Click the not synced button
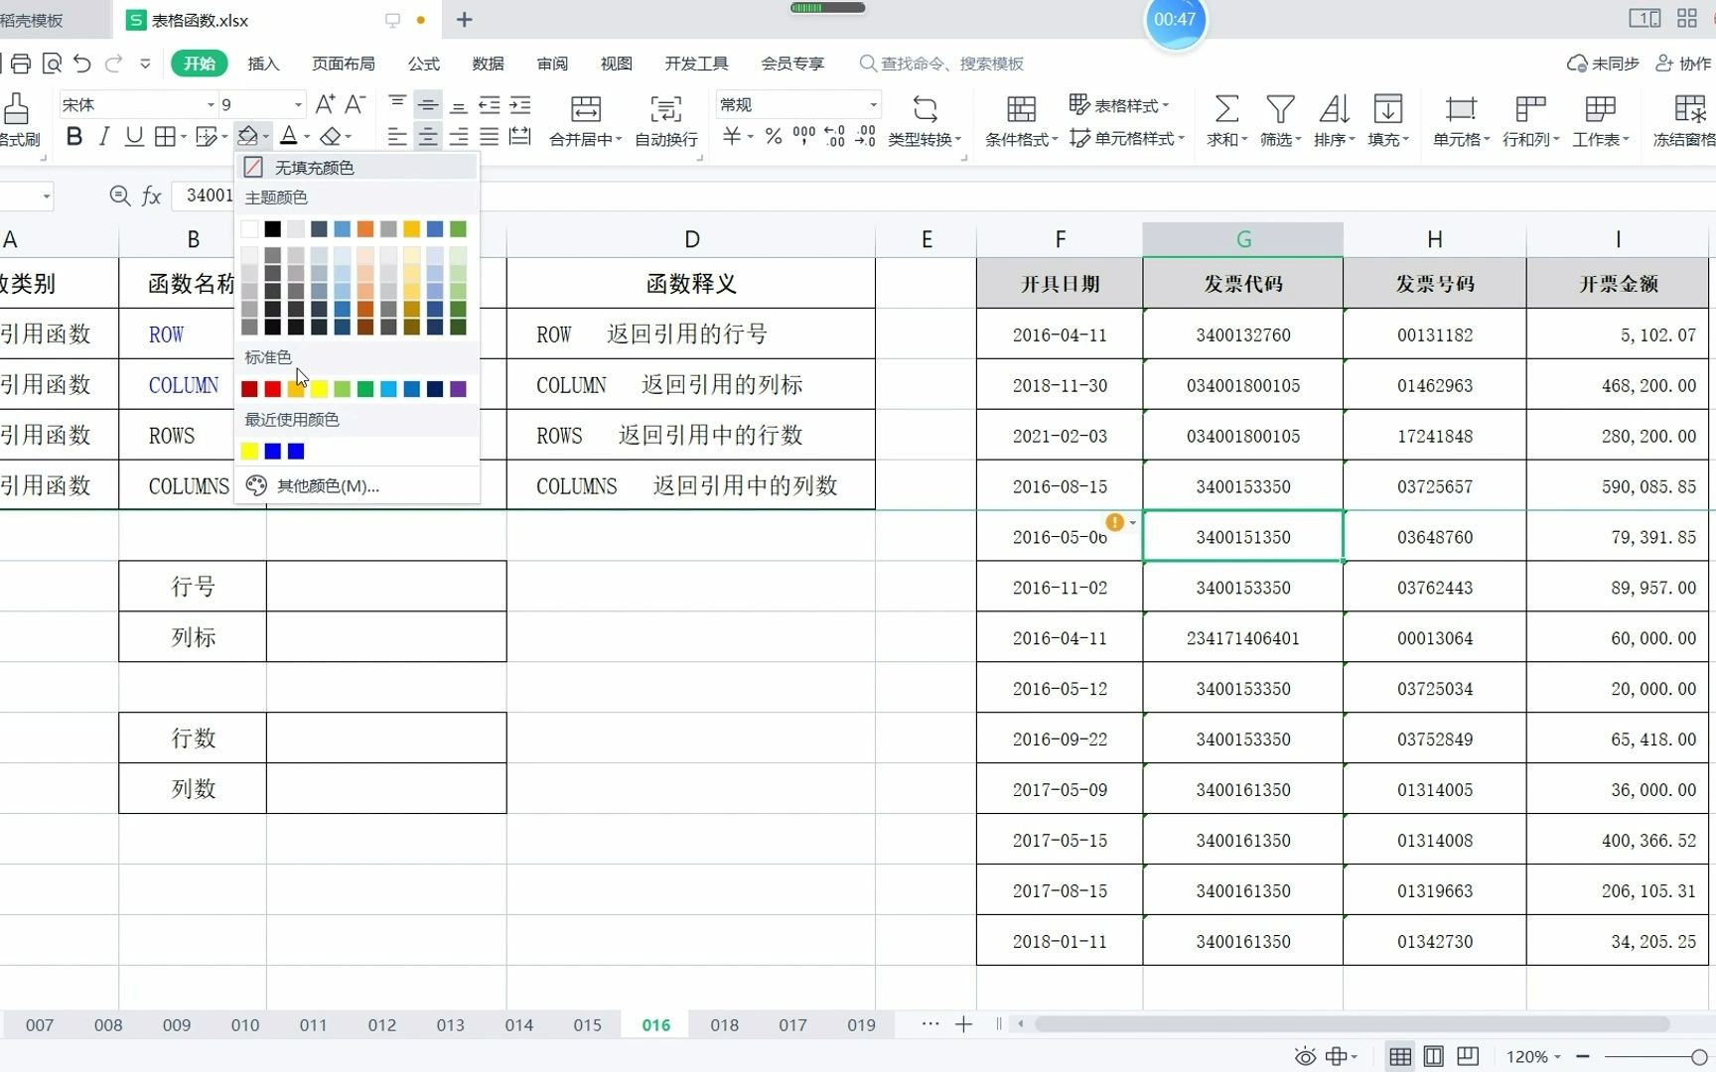 pyautogui.click(x=1603, y=64)
